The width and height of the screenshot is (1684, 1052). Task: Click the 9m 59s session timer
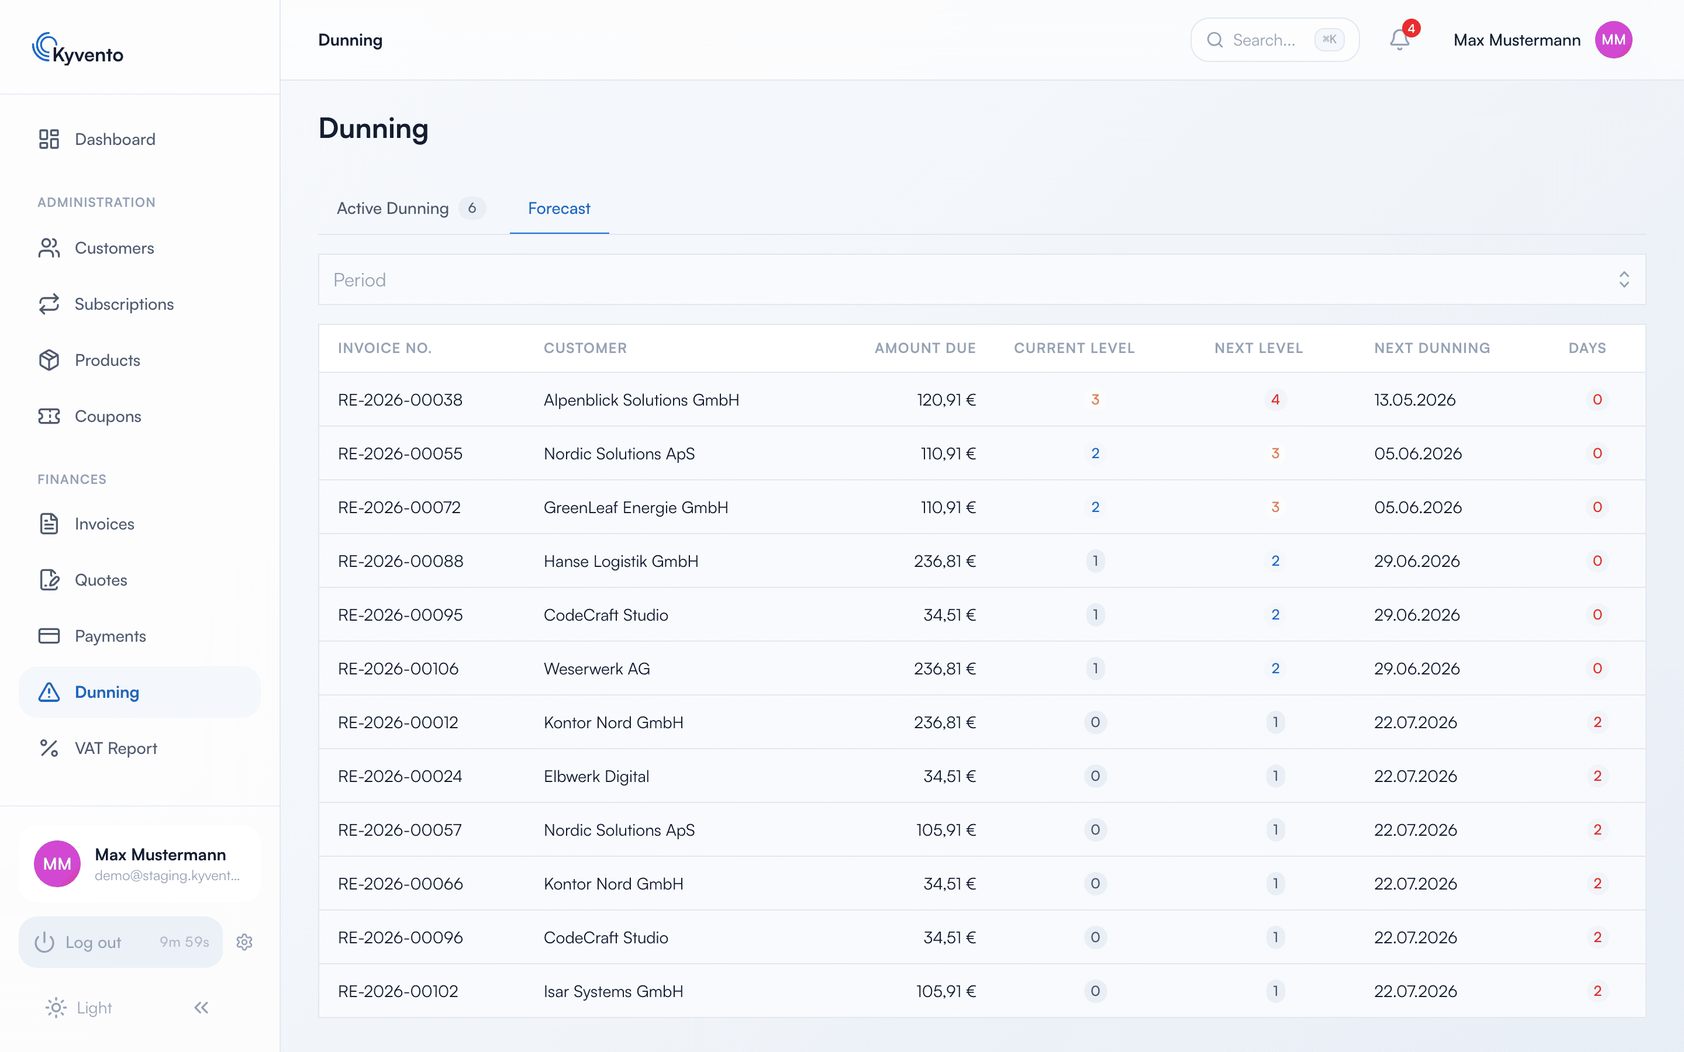coord(184,942)
